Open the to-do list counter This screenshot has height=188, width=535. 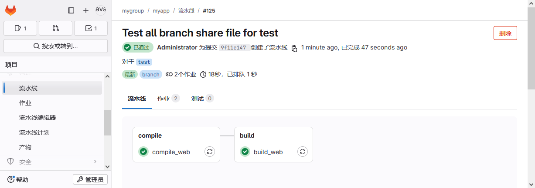[x=91, y=28]
